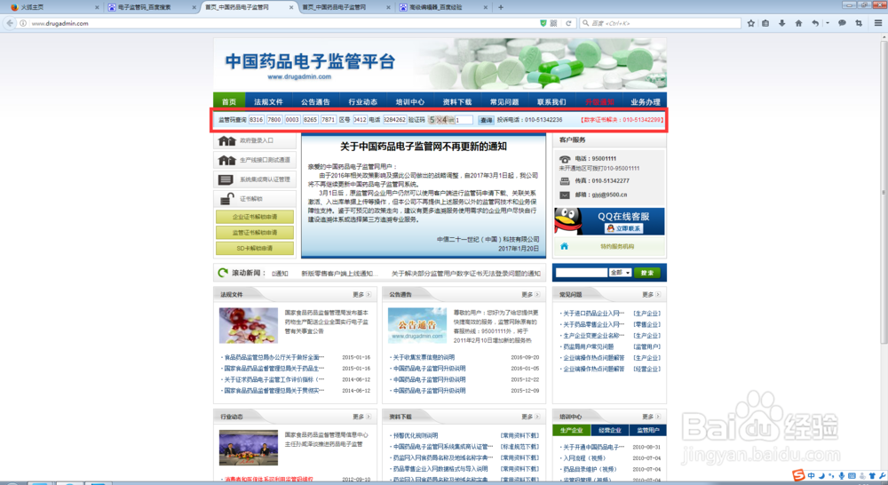Expand 更多 in the 公告通告 section
The height and width of the screenshot is (485, 888).
click(530, 295)
